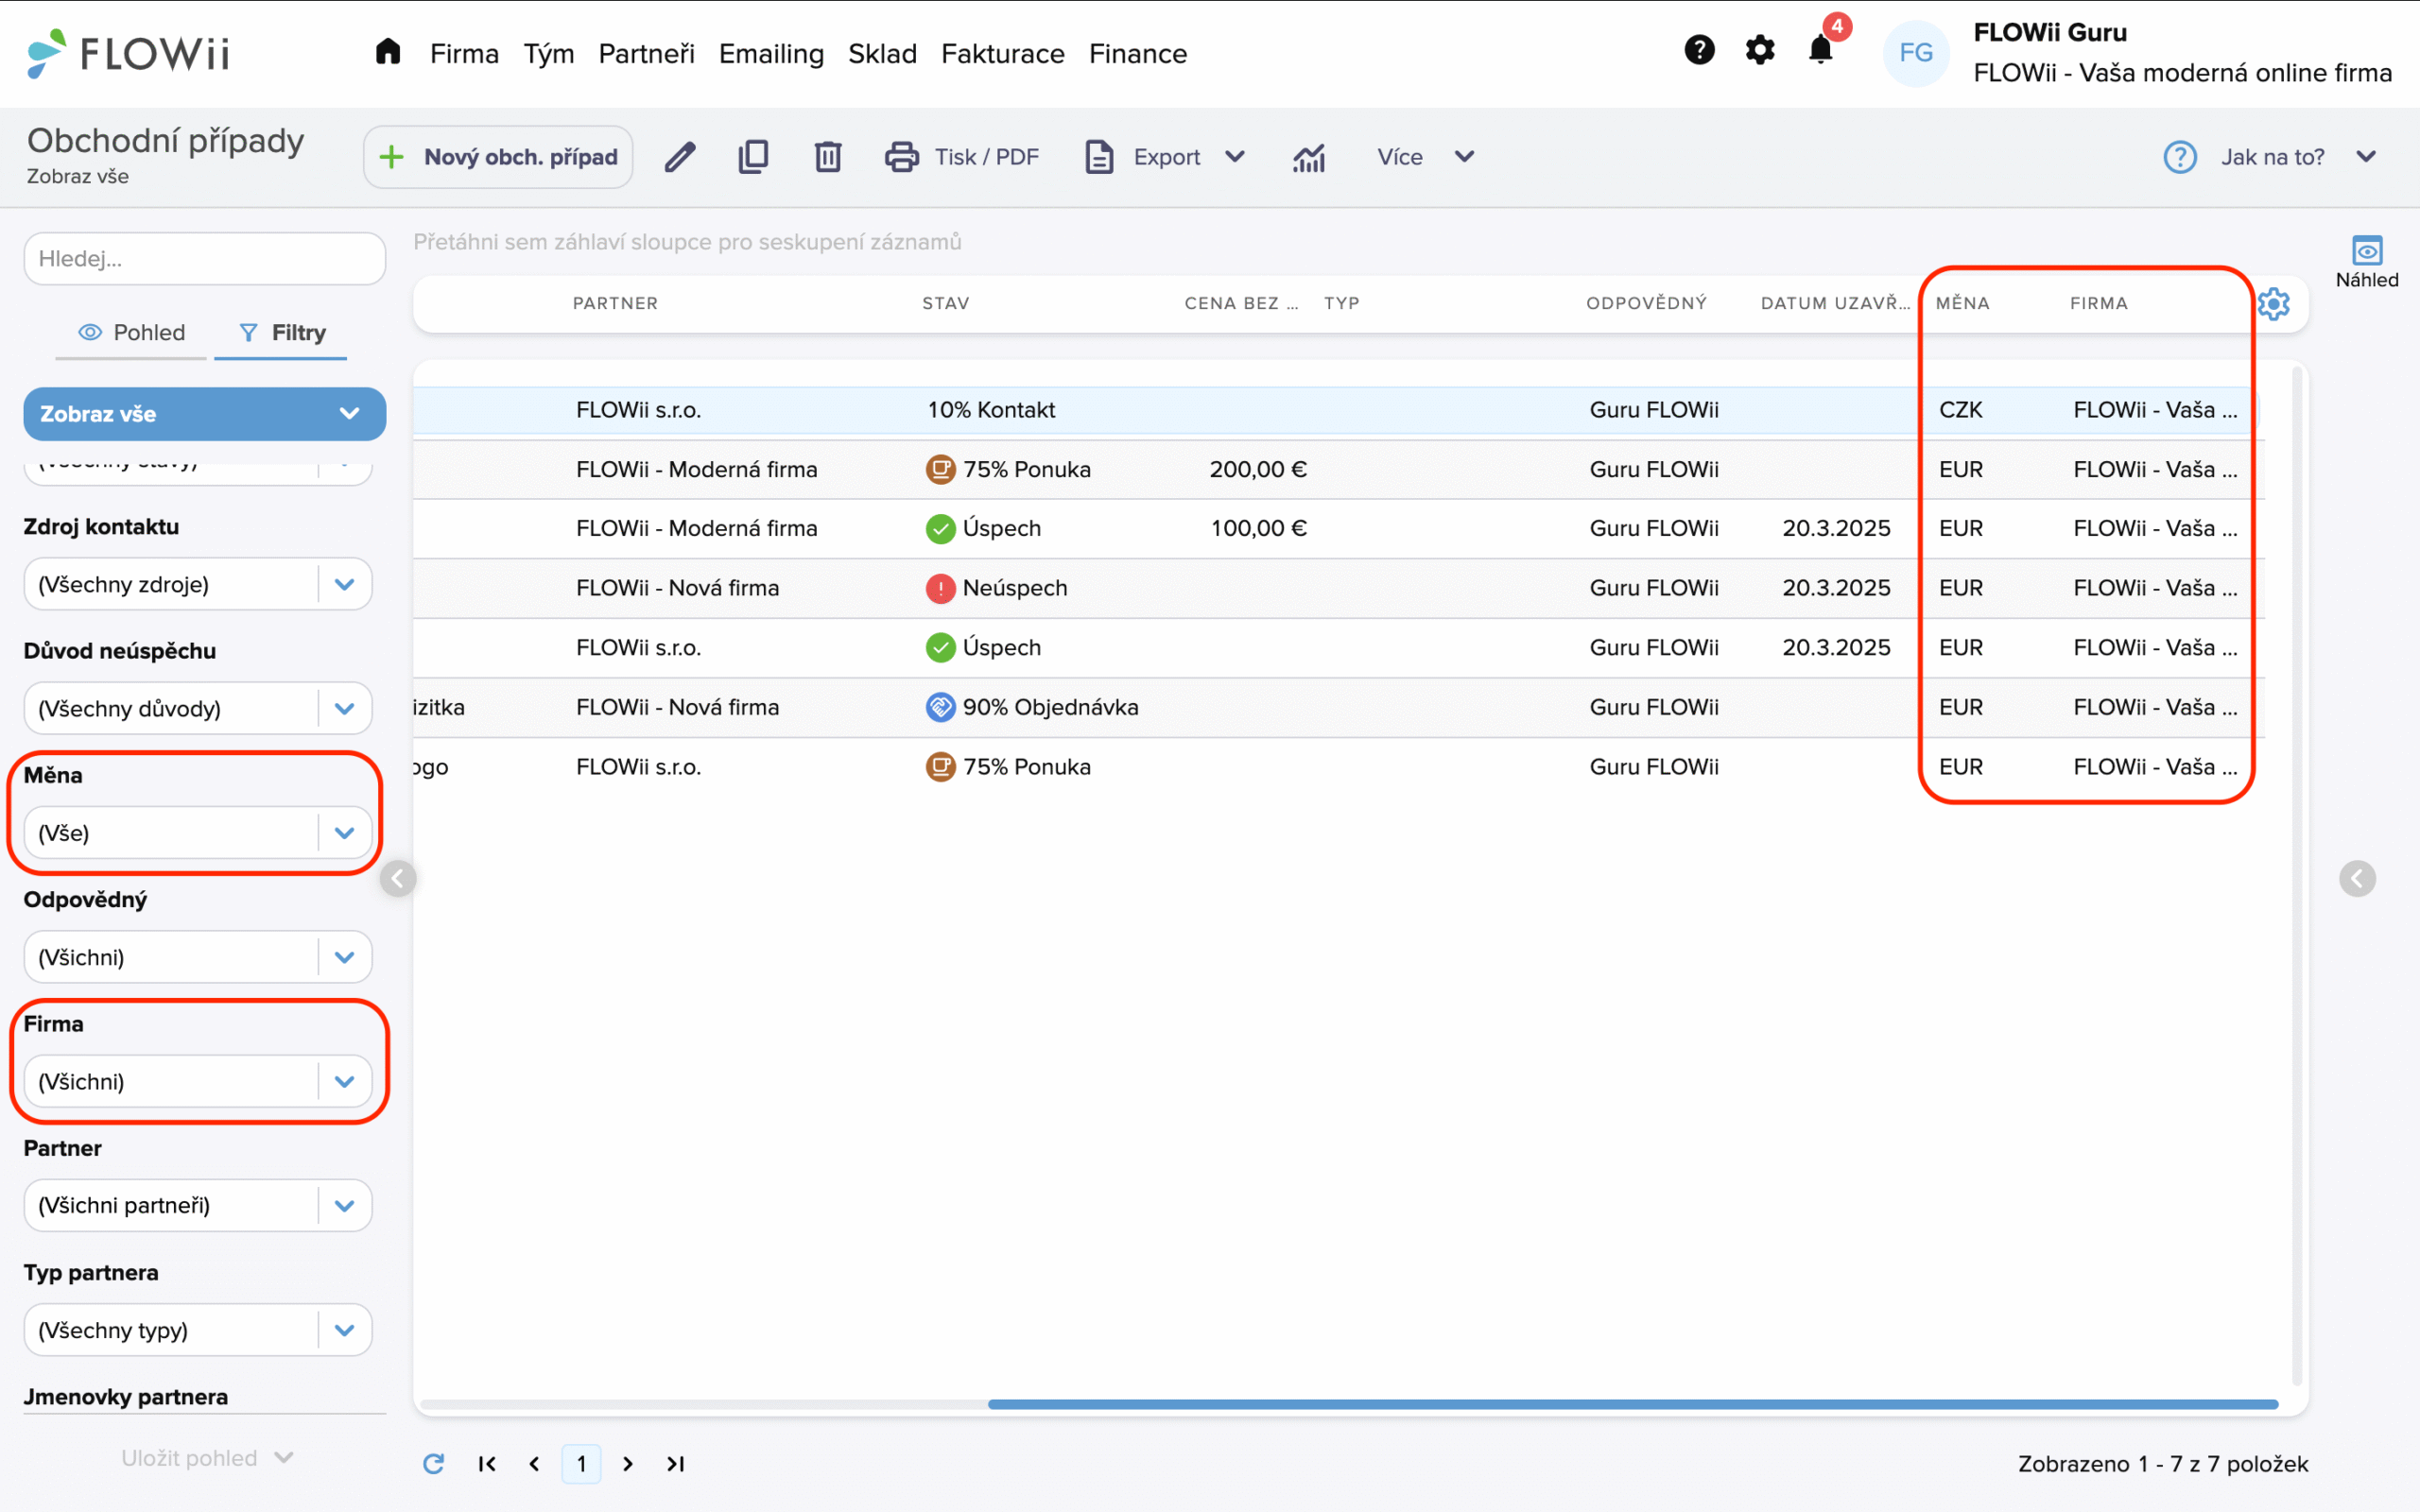The width and height of the screenshot is (2420, 1512).
Task: Open the statistics chart icon
Action: click(1308, 157)
